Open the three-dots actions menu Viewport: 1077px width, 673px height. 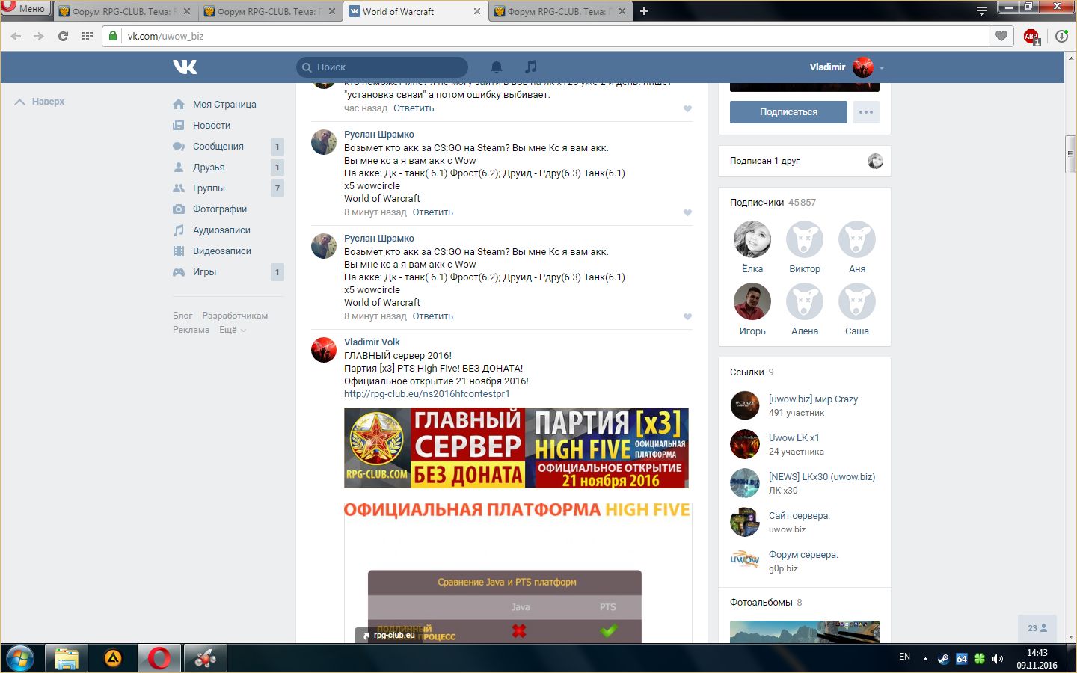(x=865, y=112)
